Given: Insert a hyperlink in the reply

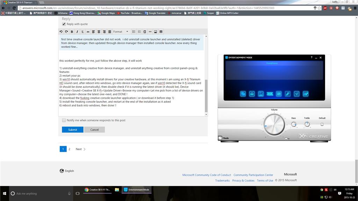Looking at the screenshot, I should 150,32.
